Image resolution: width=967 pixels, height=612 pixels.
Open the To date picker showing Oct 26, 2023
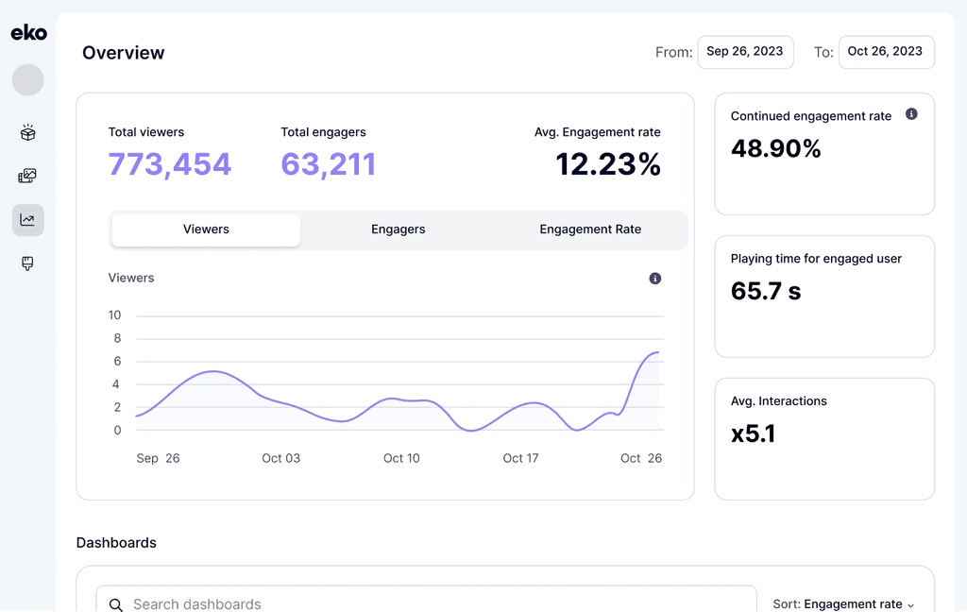(x=886, y=52)
